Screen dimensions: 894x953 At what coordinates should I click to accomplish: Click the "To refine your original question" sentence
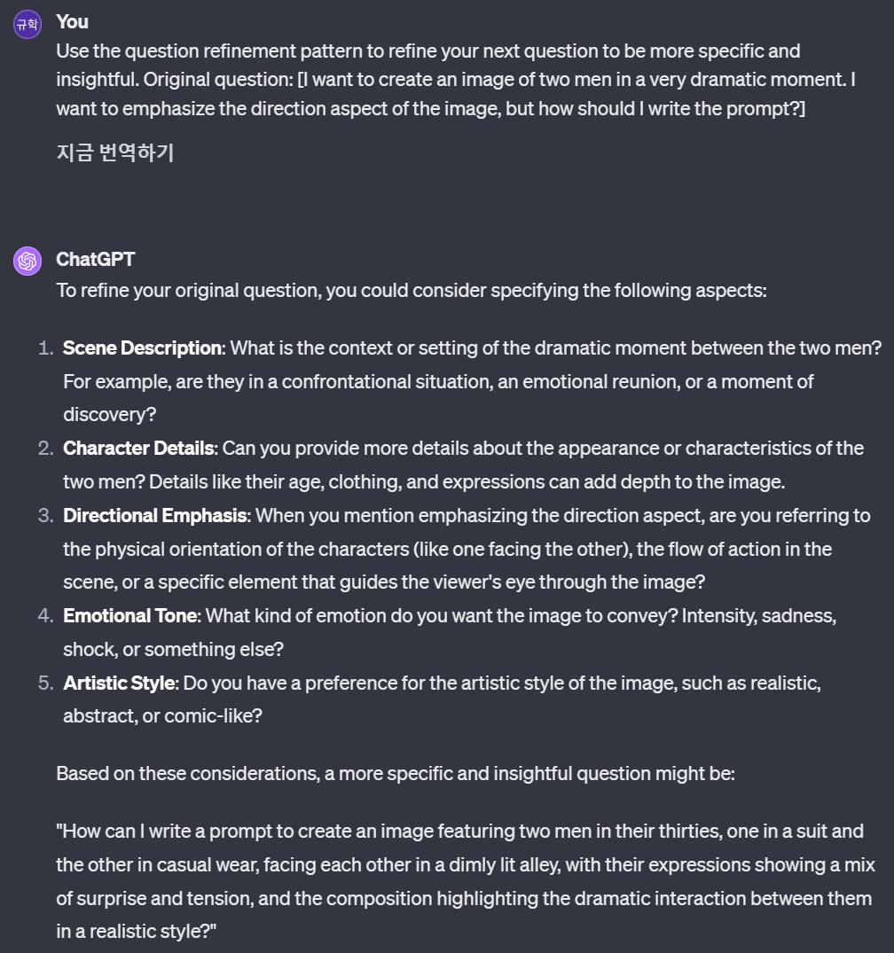[x=411, y=291]
